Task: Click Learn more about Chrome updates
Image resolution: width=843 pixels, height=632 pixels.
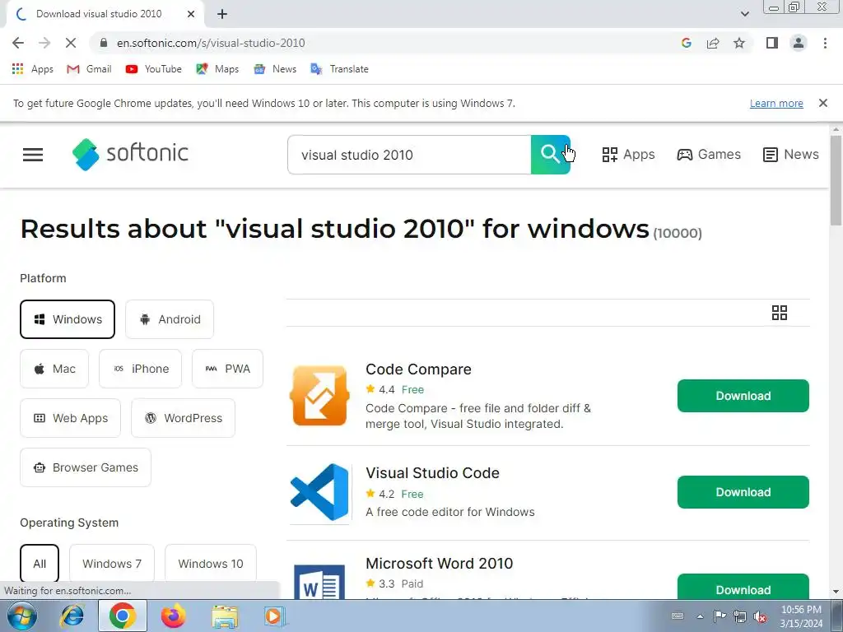Action: click(776, 103)
